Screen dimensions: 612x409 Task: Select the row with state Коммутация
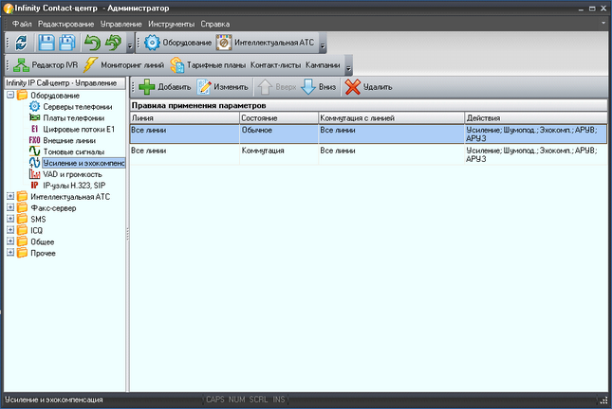[368, 154]
